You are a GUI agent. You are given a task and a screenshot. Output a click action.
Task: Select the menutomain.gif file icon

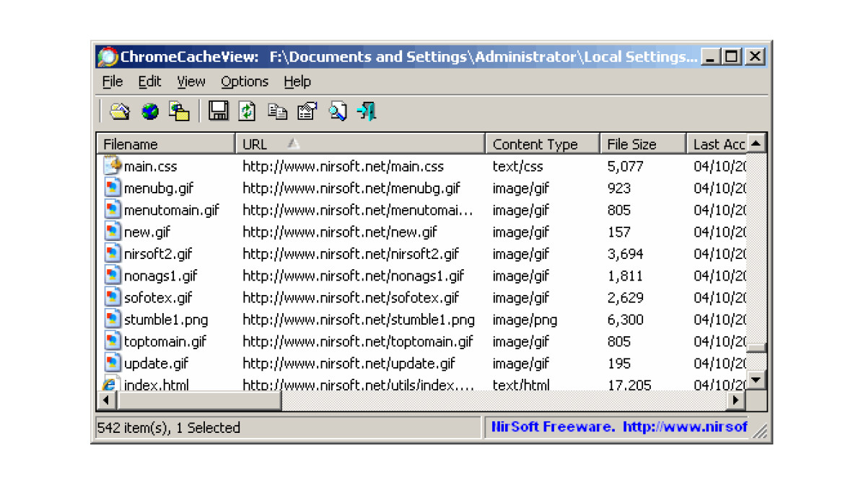112,210
